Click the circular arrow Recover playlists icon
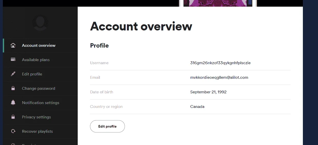 click(x=13, y=131)
